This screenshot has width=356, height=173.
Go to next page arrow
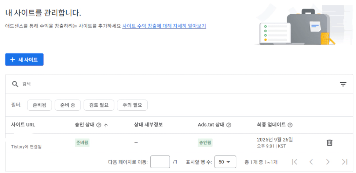click(x=328, y=162)
